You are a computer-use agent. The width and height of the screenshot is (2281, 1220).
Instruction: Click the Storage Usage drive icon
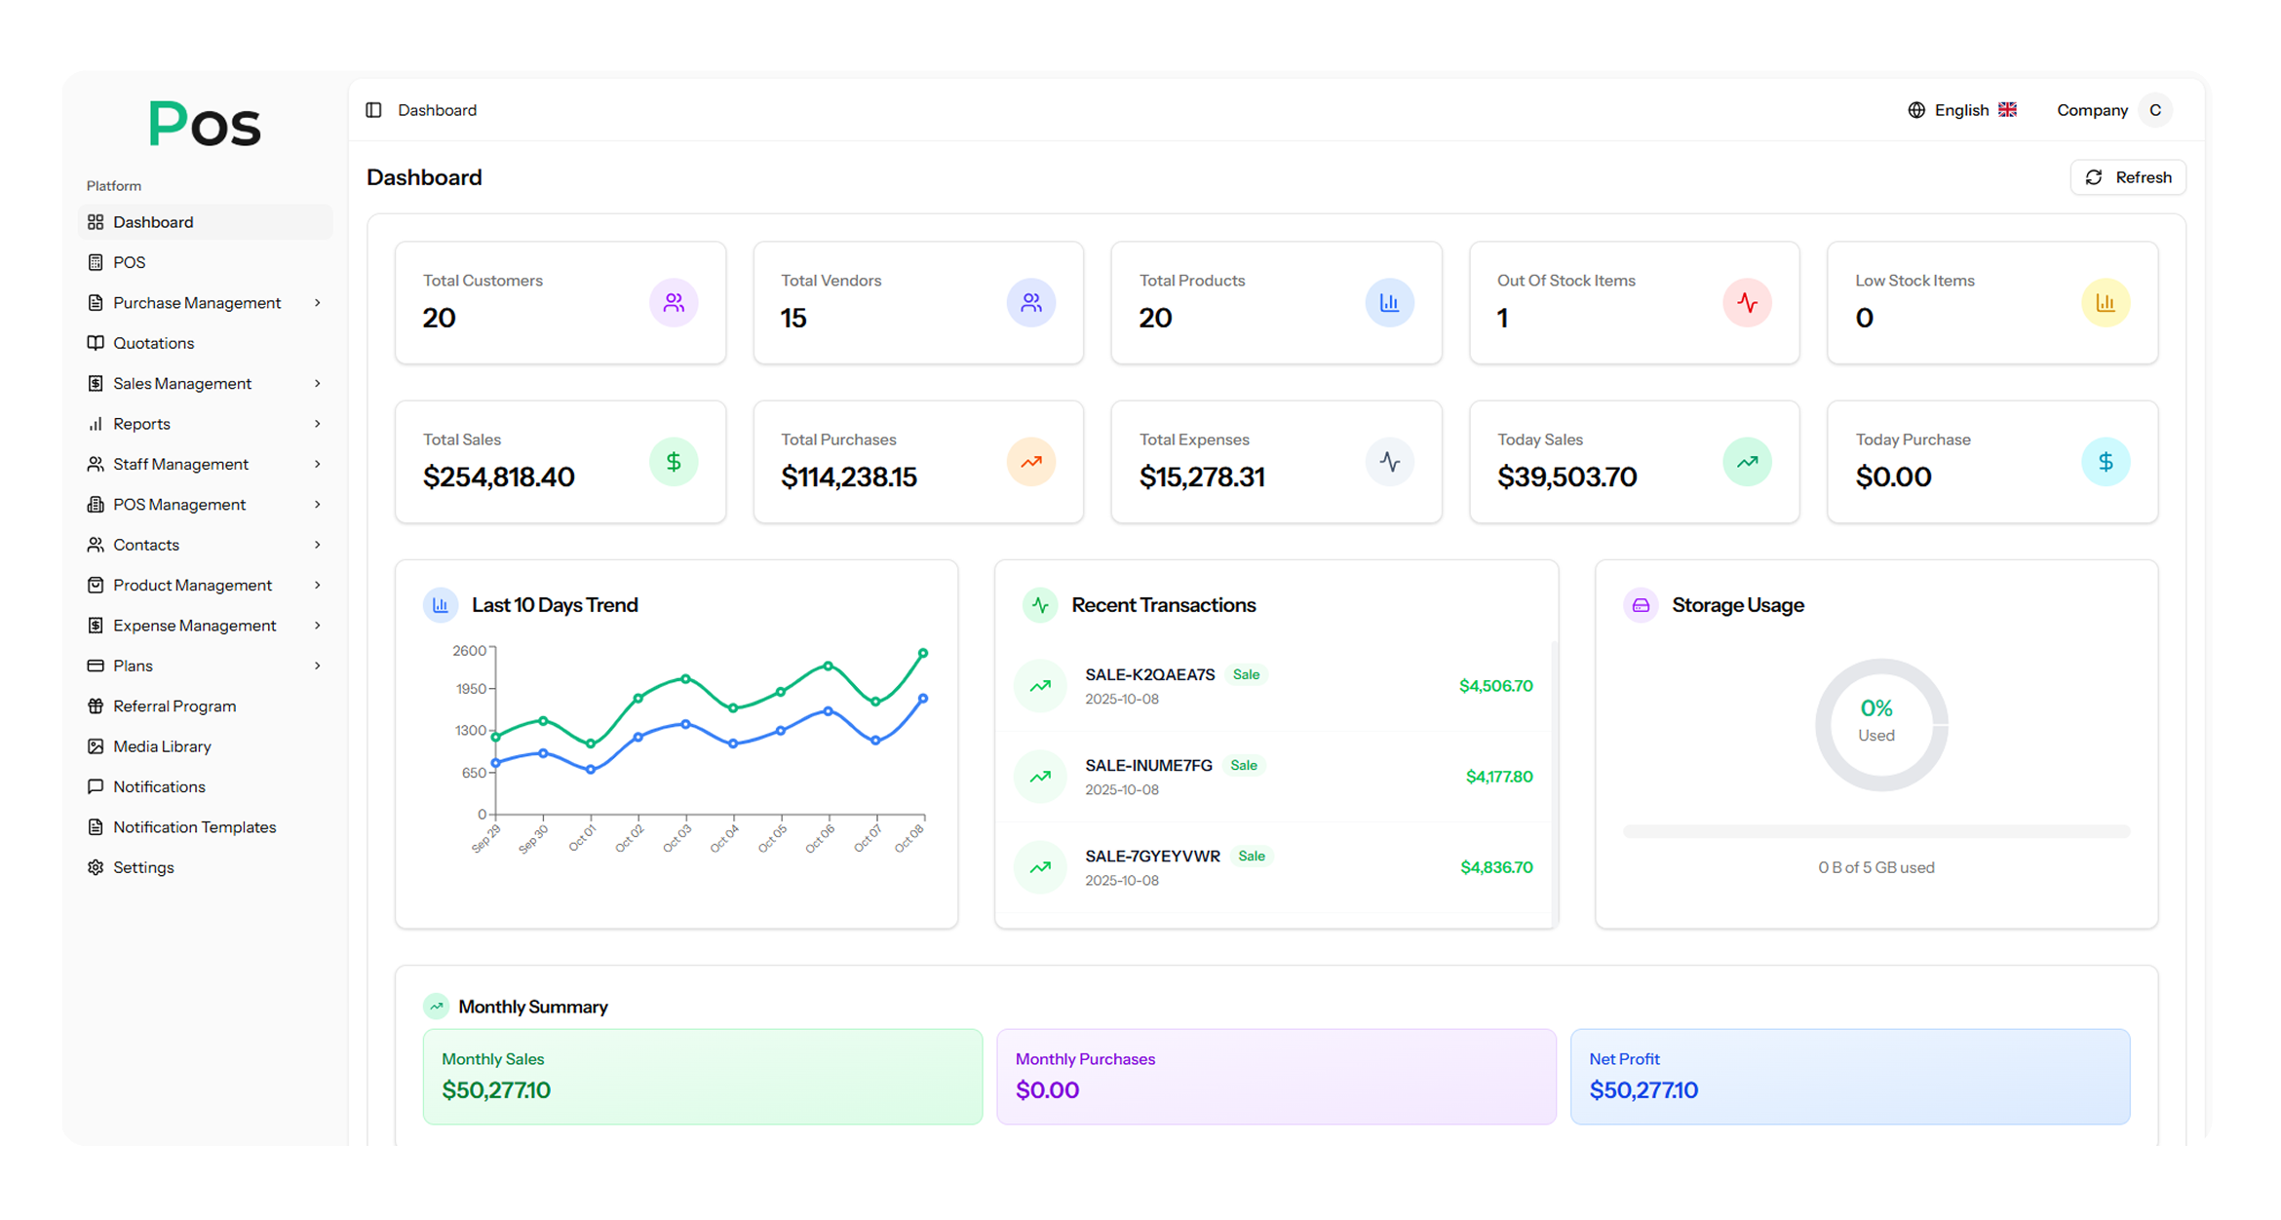[1641, 605]
